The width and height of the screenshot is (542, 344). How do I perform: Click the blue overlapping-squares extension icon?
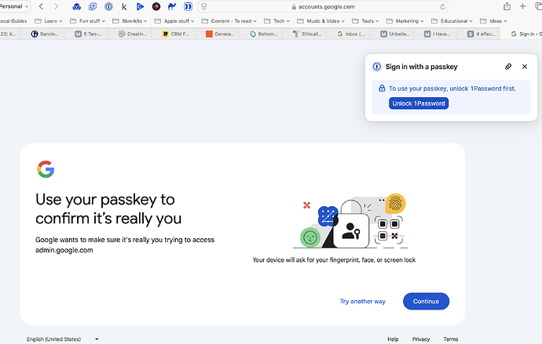(93, 6)
